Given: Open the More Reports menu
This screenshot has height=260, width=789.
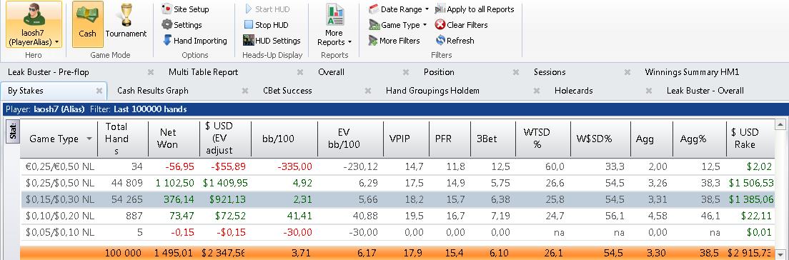Looking at the screenshot, I should (x=334, y=25).
